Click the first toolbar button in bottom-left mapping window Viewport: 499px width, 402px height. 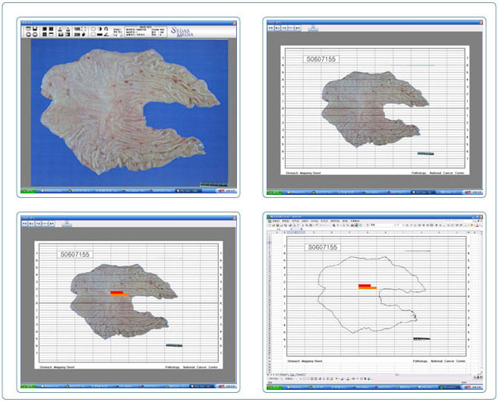tap(24, 224)
